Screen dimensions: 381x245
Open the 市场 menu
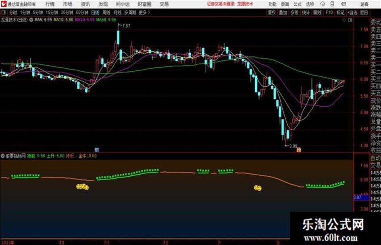coord(68,4)
